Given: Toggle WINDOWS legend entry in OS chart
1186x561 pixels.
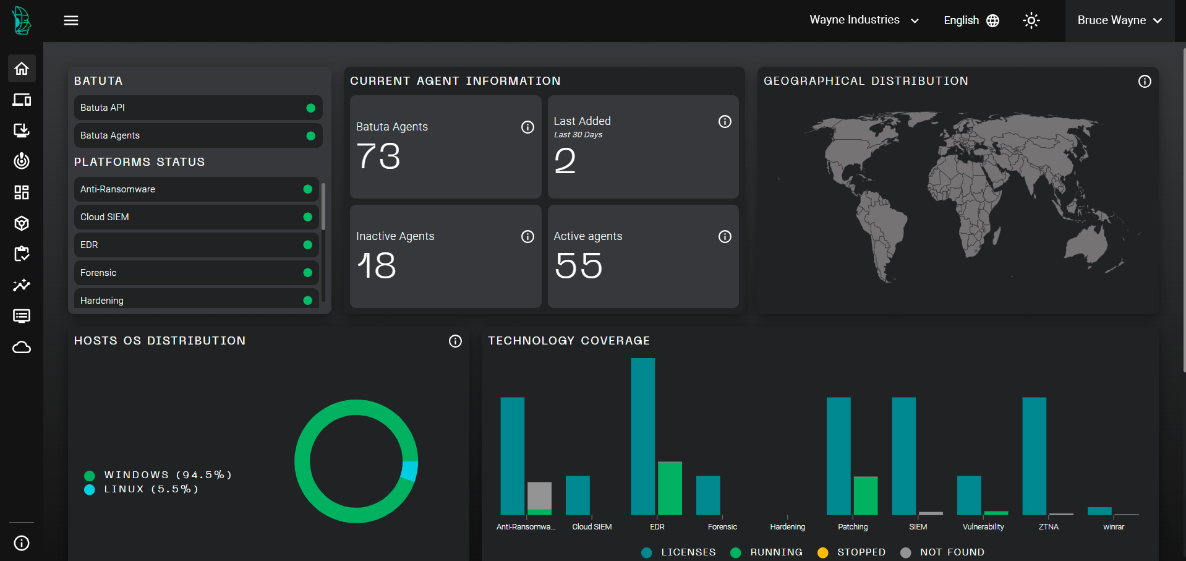Looking at the screenshot, I should pos(158,475).
